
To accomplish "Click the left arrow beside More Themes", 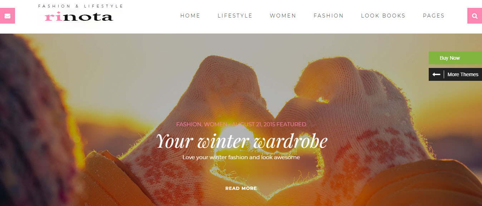I will pyautogui.click(x=436, y=74).
